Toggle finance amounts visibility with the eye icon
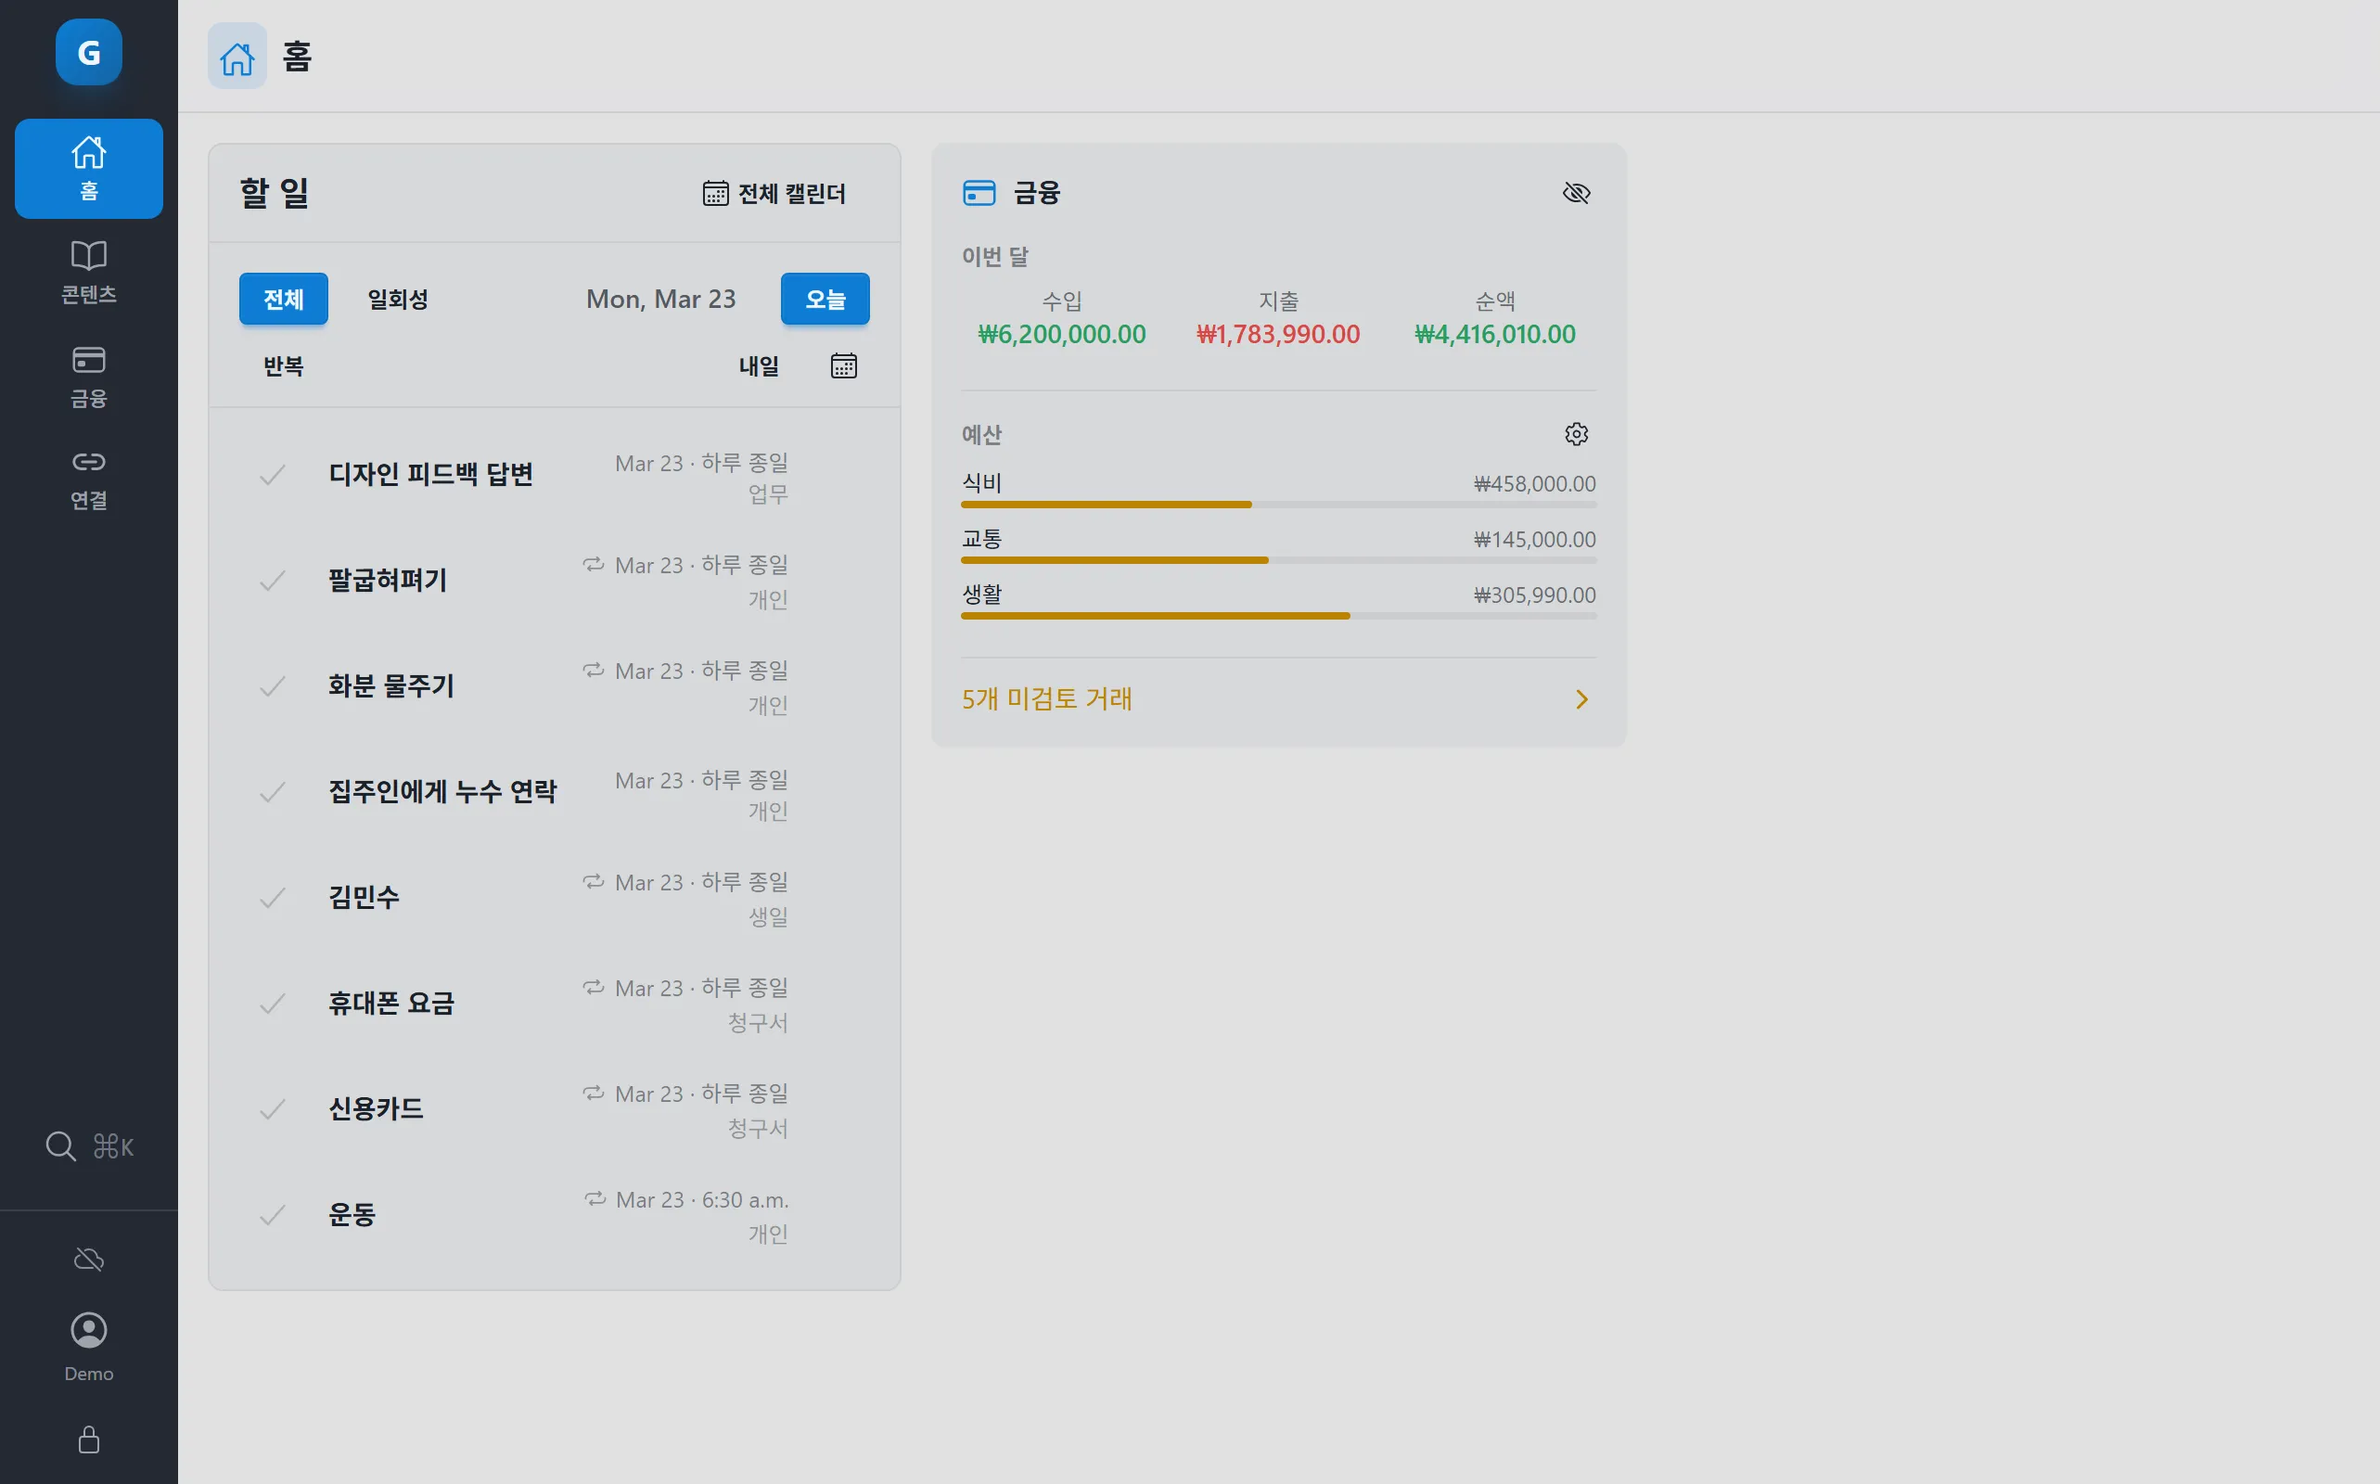Screen dimensions: 2380x1484 pyautogui.click(x=1576, y=192)
